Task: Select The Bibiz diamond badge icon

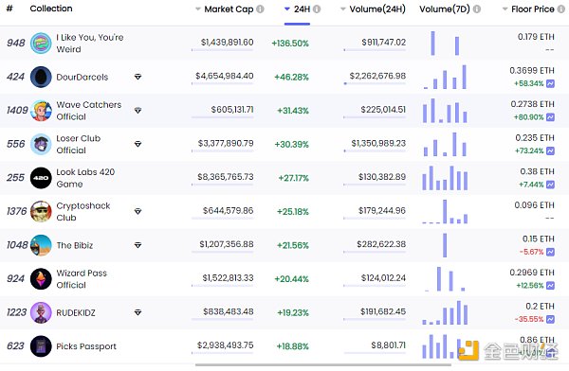Action: (x=138, y=245)
